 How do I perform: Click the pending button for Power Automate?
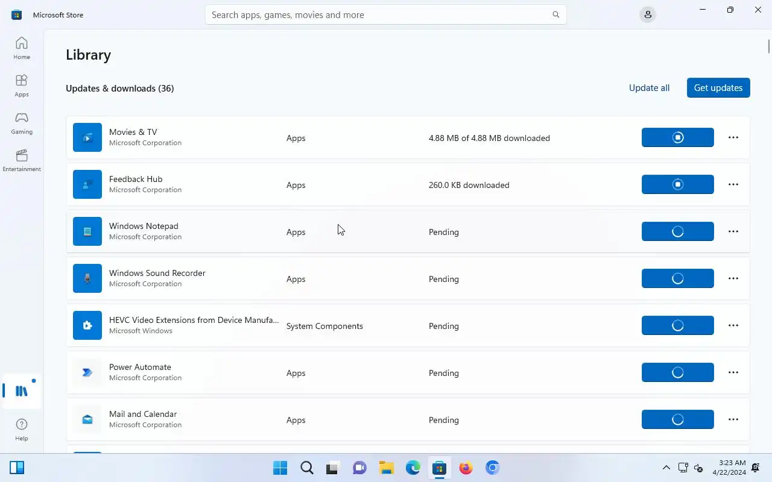coord(678,372)
